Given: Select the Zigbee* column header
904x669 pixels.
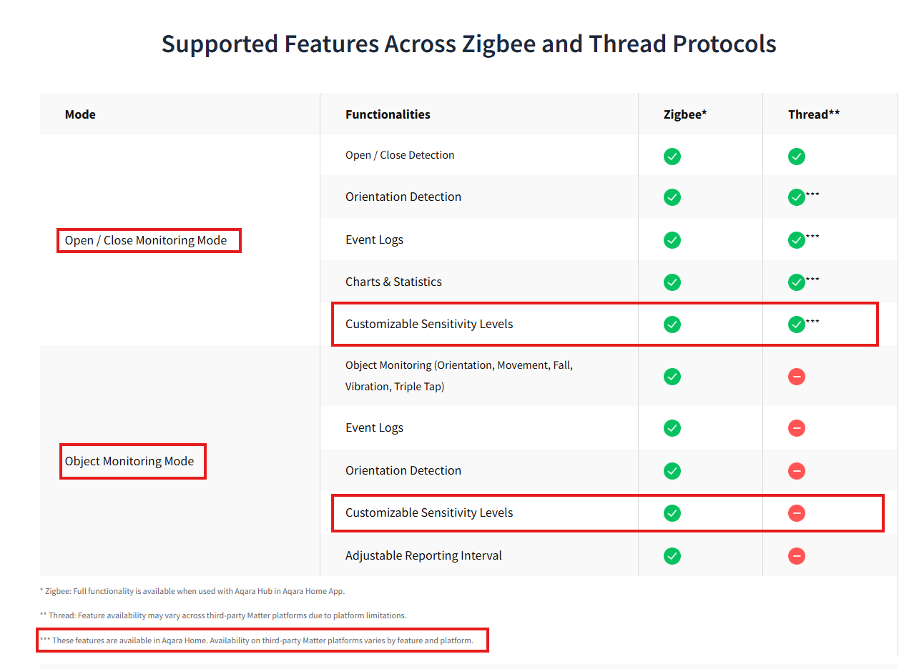Looking at the screenshot, I should click(x=685, y=114).
